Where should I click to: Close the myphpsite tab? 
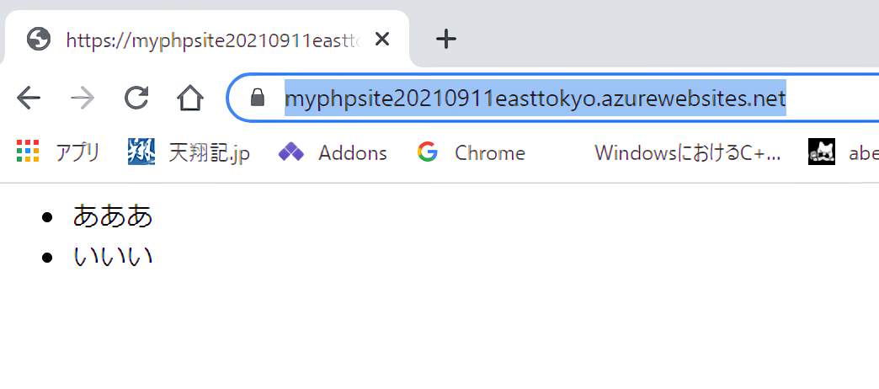tap(381, 39)
